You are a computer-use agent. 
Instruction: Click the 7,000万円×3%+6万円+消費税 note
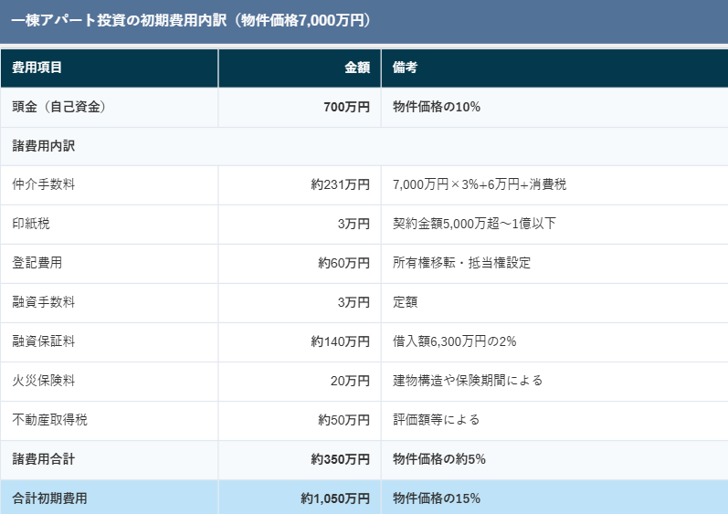[479, 184]
